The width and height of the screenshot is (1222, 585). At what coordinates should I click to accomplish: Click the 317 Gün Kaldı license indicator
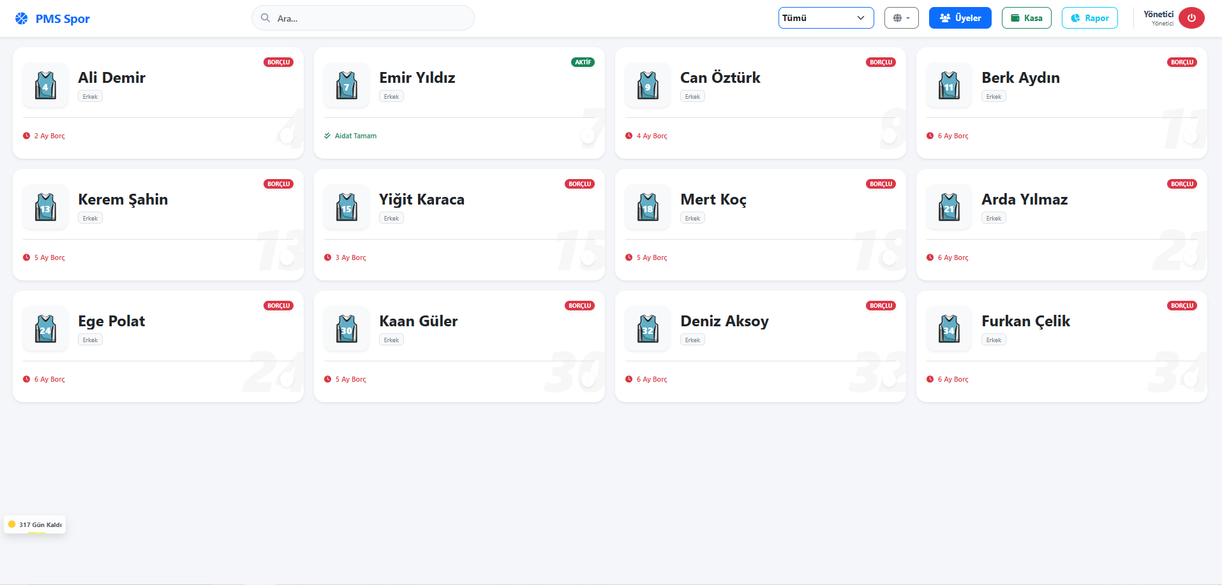pyautogui.click(x=35, y=524)
